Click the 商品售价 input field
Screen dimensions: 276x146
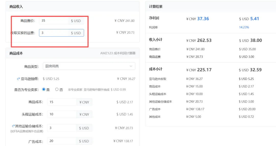click(x=54, y=21)
